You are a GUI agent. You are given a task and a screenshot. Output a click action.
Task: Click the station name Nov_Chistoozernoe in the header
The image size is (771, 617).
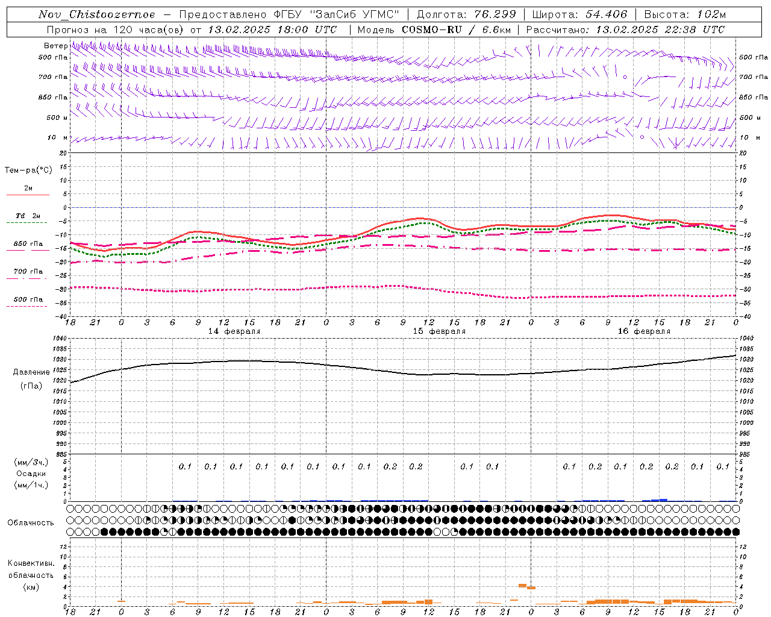click(96, 14)
